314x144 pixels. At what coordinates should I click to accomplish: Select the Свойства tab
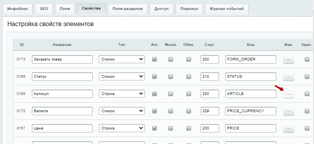(x=91, y=8)
